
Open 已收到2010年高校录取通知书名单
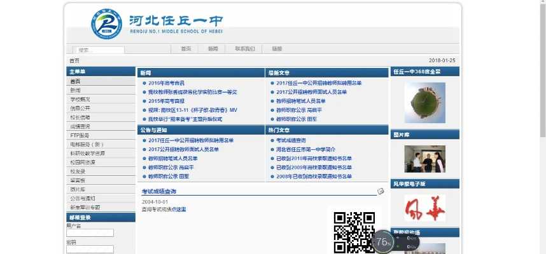314,159
